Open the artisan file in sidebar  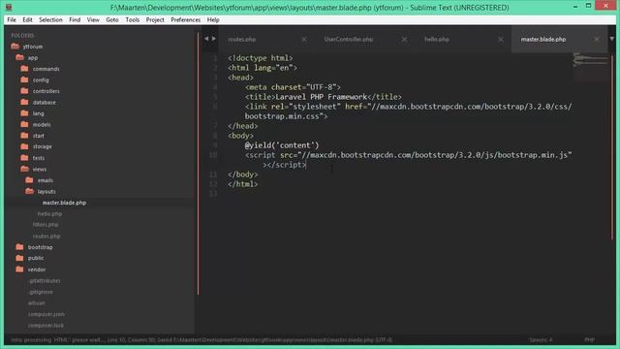37,302
